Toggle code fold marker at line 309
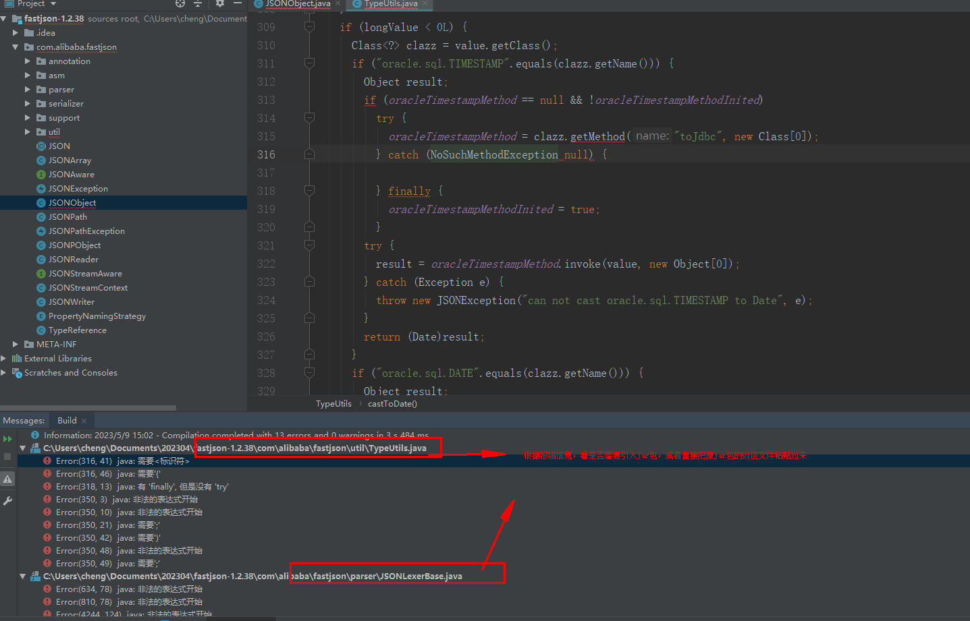970x621 pixels. click(x=309, y=27)
